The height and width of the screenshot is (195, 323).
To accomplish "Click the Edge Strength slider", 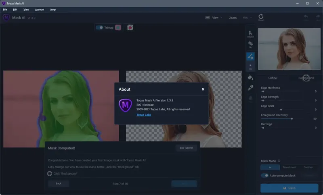I will [x=280, y=100].
